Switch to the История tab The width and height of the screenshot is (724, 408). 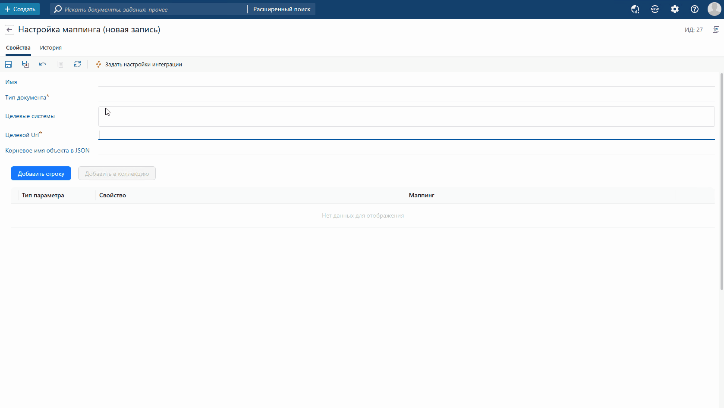pyautogui.click(x=51, y=48)
